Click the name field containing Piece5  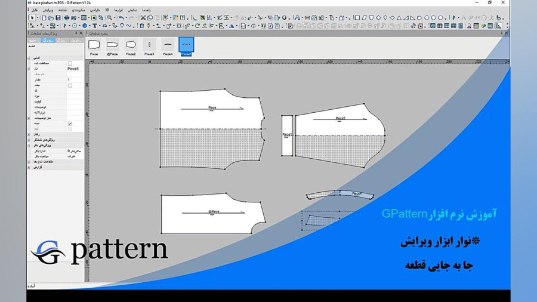coord(75,69)
